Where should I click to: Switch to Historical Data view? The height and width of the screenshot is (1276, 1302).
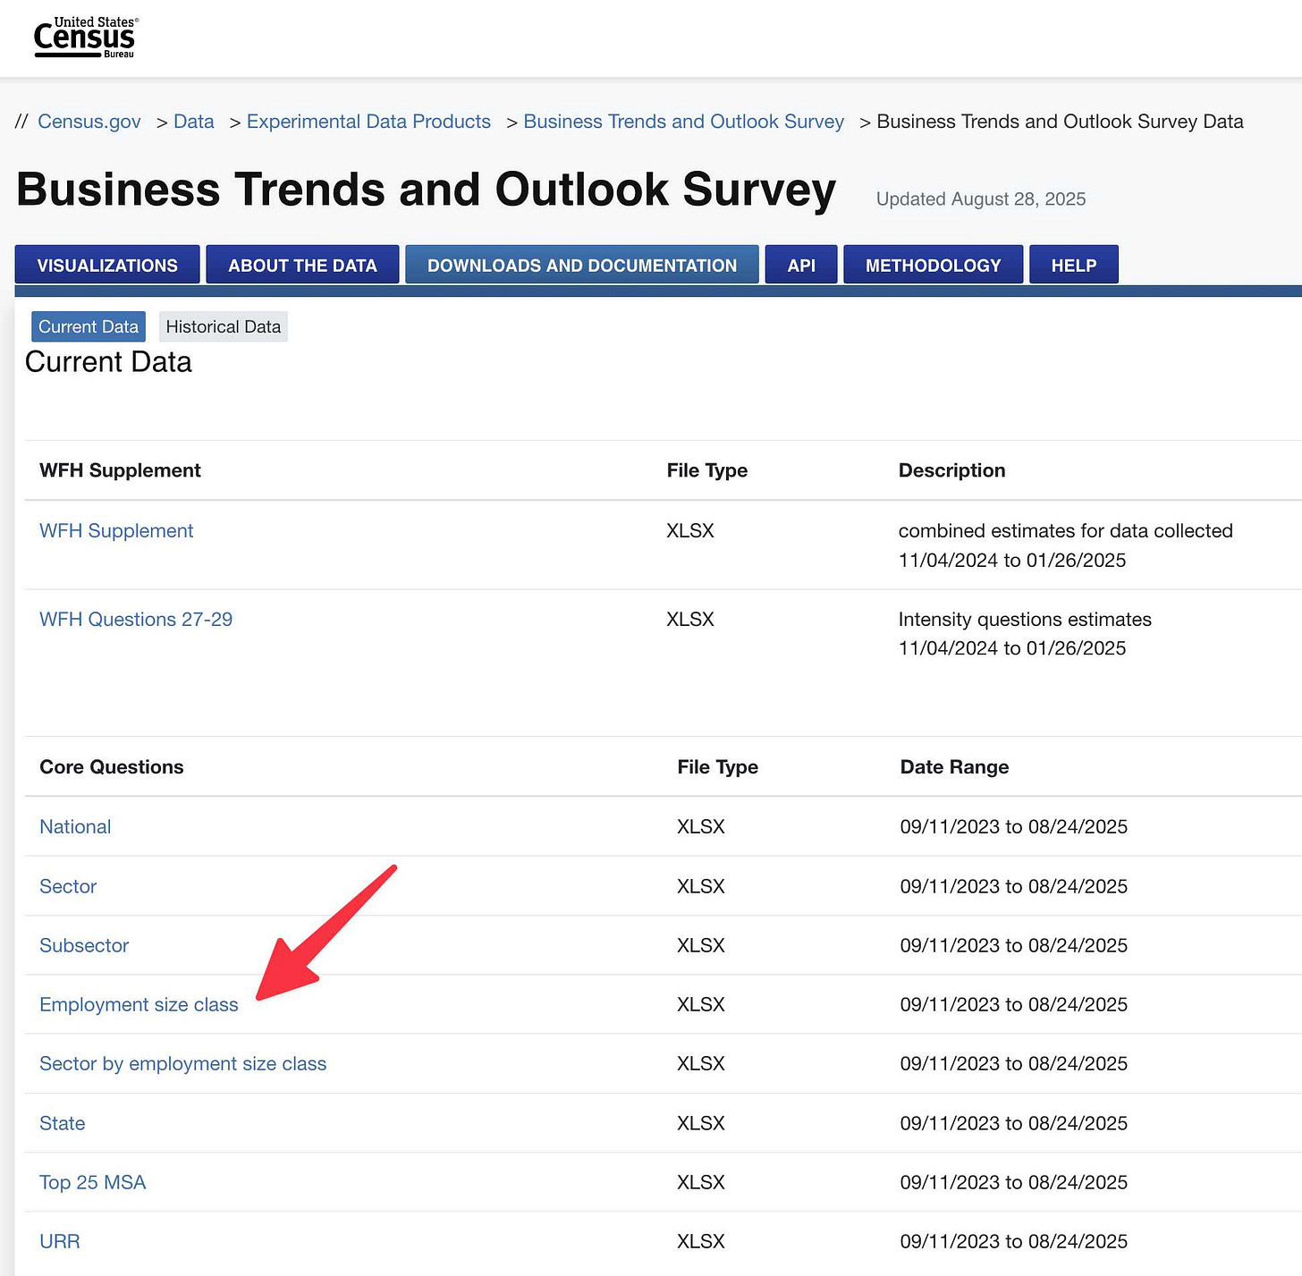[x=223, y=326]
